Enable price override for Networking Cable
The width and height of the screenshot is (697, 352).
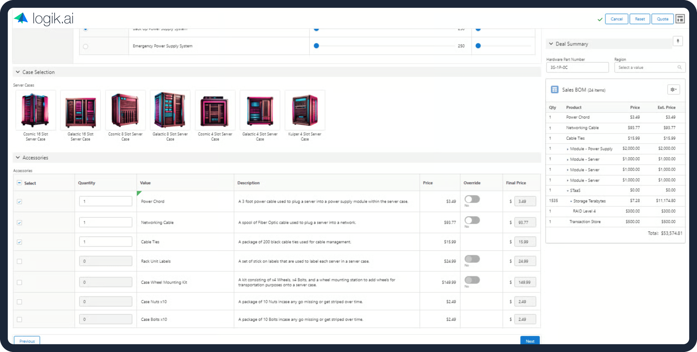click(x=472, y=220)
